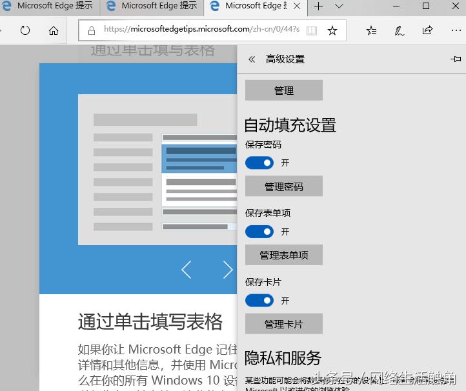Close the active Edge tips tab
Image resolution: width=466 pixels, height=391 pixels.
coord(297,6)
